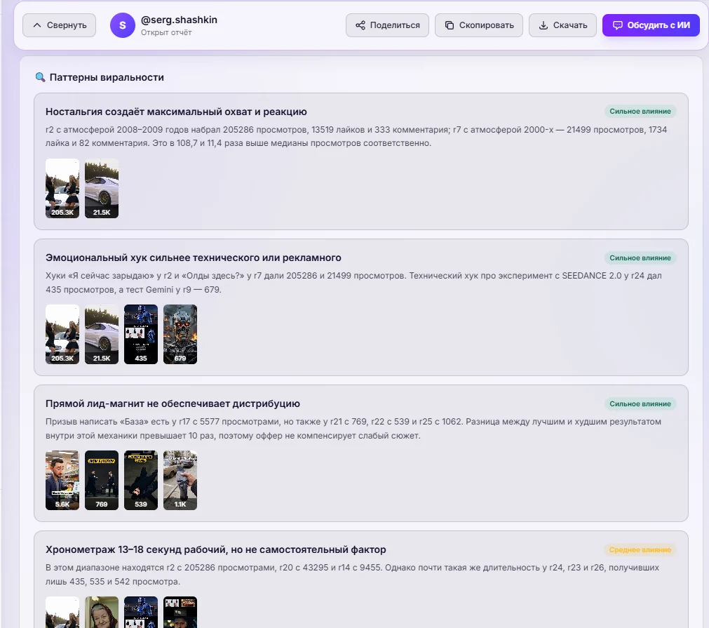This screenshot has height=628, width=709.
Task: Click heading Эмоциональный хук сильнее технического или рекламного
Action: pyautogui.click(x=194, y=258)
